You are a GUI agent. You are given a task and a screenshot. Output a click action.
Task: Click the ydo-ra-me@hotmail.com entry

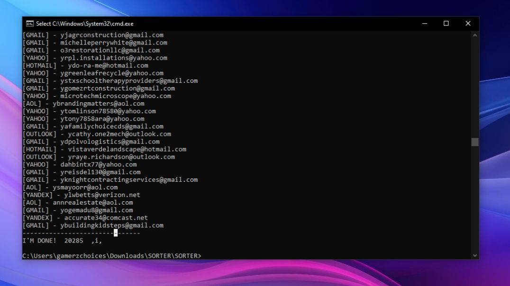(104, 65)
